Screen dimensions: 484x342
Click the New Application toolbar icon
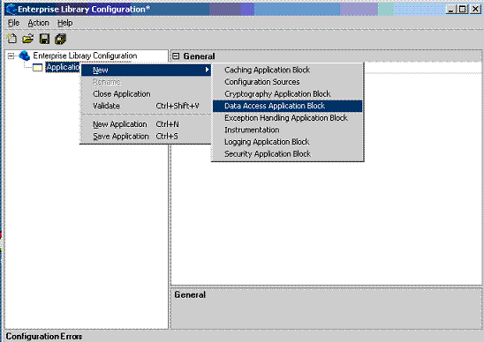pyautogui.click(x=11, y=39)
